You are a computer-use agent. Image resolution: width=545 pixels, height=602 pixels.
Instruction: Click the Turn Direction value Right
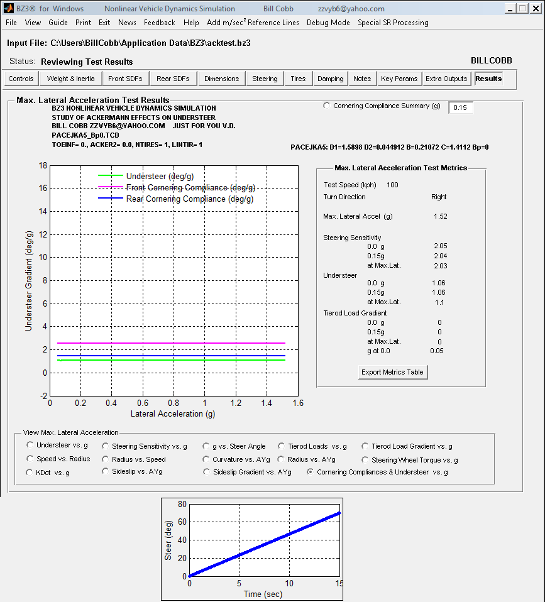(x=439, y=197)
